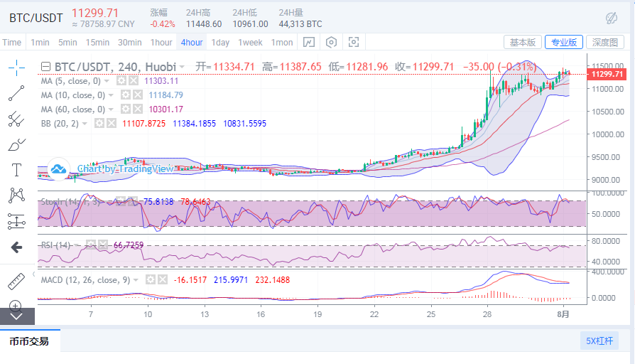Open the 深度图 depth chart
Image resolution: width=635 pixels, height=364 pixels.
pos(607,43)
